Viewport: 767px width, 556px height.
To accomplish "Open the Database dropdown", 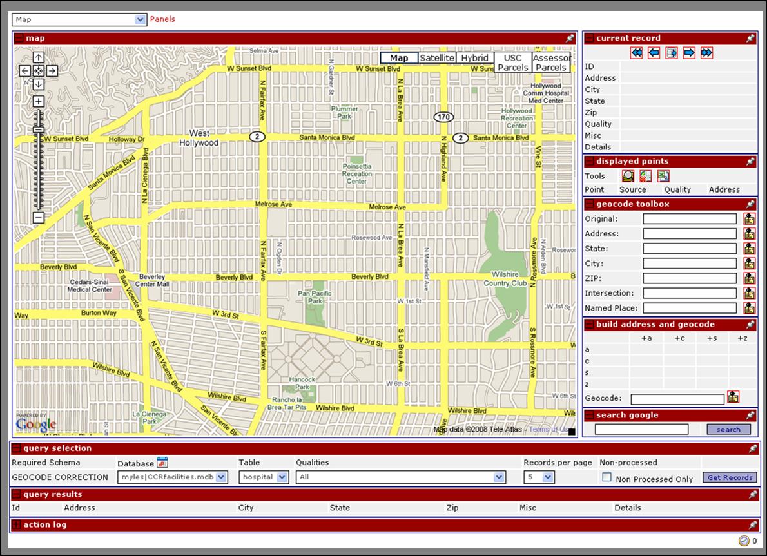I will pyautogui.click(x=173, y=477).
